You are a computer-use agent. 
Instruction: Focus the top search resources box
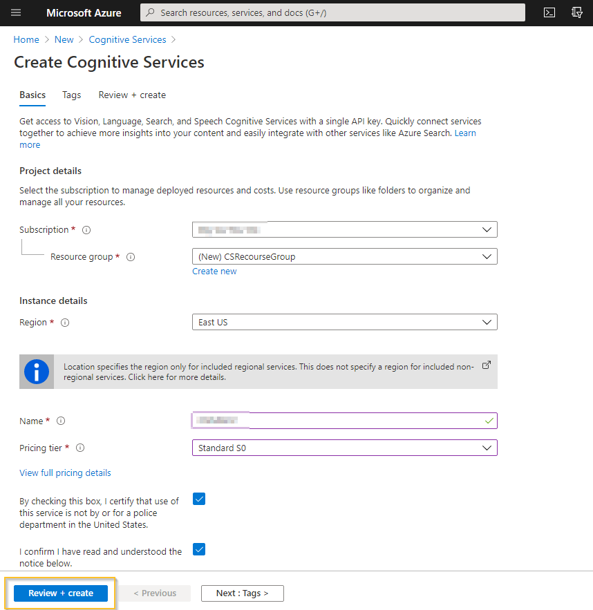(x=332, y=12)
